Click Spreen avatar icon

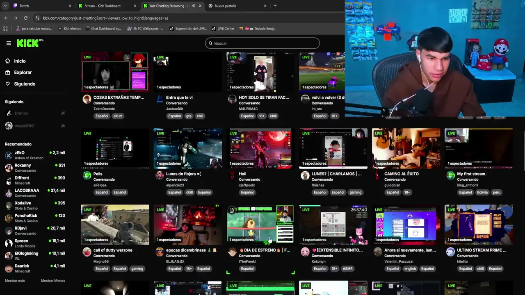pos(9,243)
